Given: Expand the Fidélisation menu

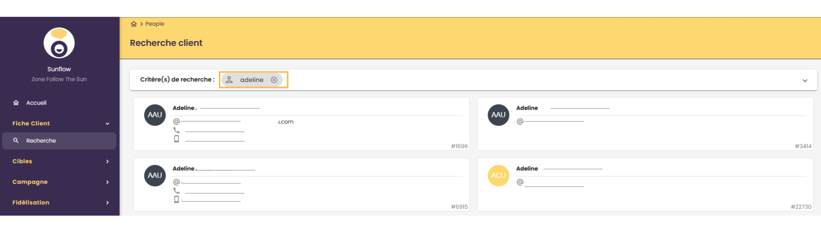Looking at the screenshot, I should coord(59,202).
